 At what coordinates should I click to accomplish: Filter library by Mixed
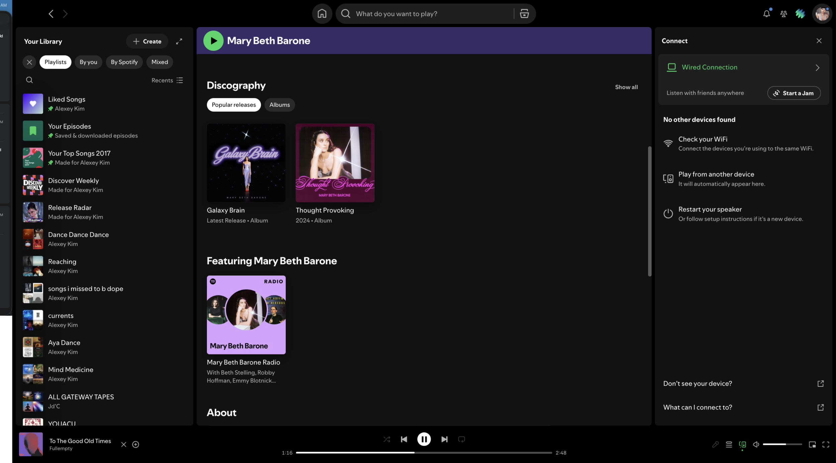pyautogui.click(x=160, y=62)
